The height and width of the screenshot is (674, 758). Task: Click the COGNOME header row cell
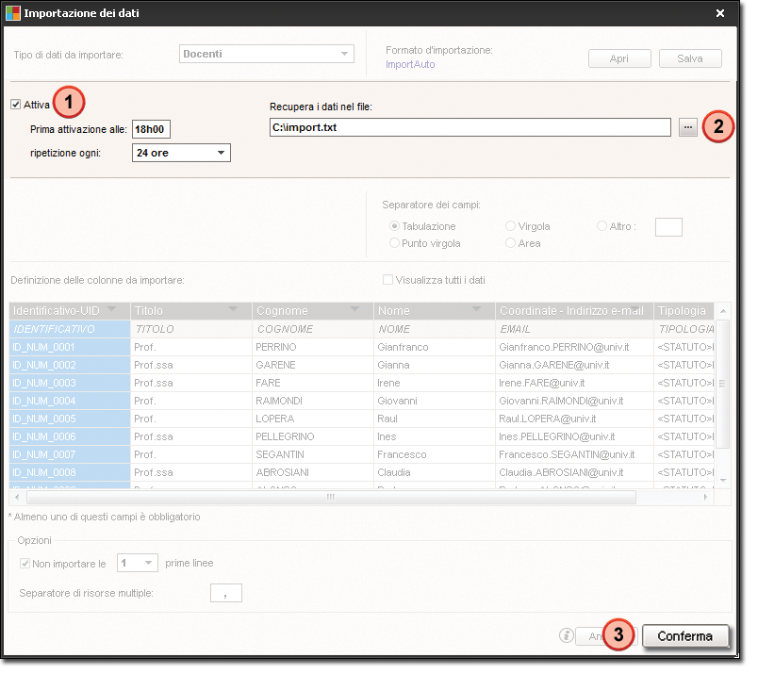point(313,329)
